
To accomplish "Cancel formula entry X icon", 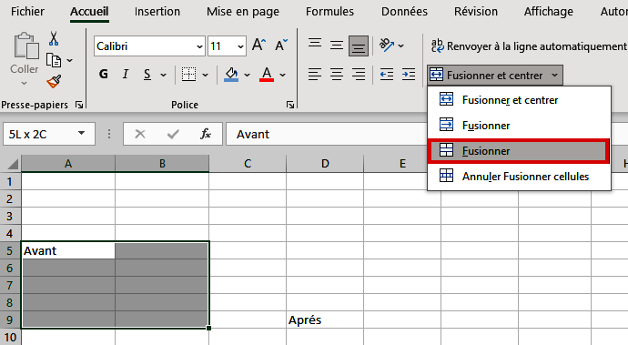I will click(x=140, y=134).
